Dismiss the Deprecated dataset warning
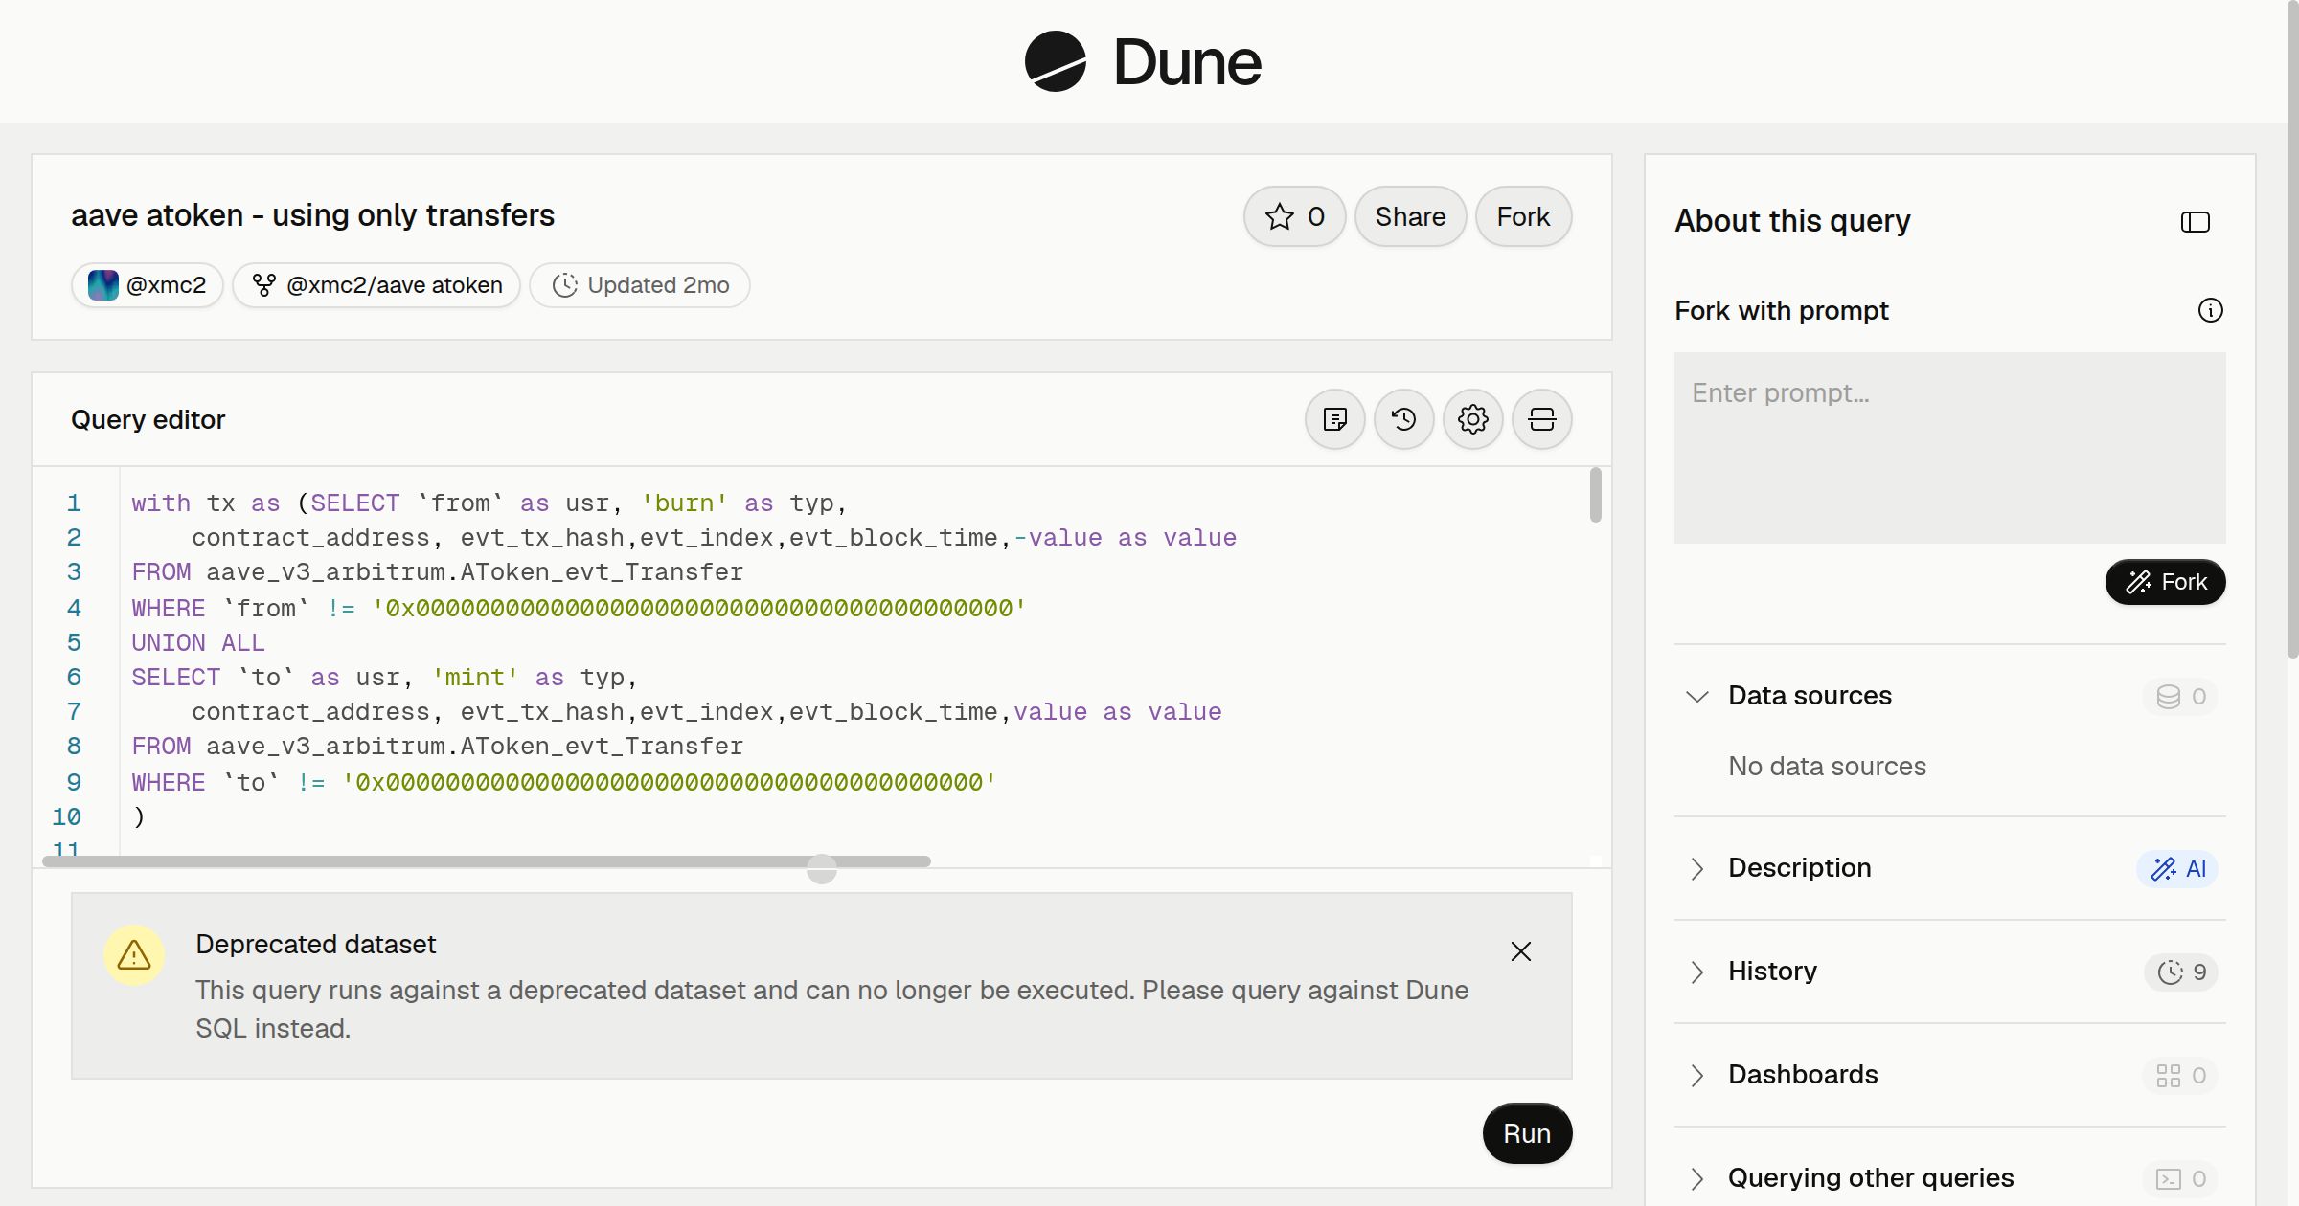 (1521, 951)
